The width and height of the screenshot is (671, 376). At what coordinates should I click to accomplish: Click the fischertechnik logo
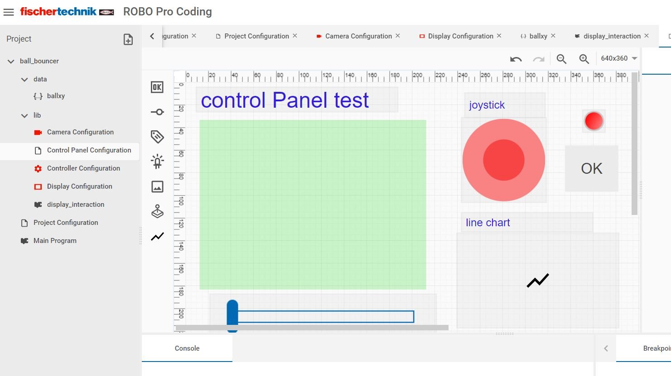click(x=67, y=12)
